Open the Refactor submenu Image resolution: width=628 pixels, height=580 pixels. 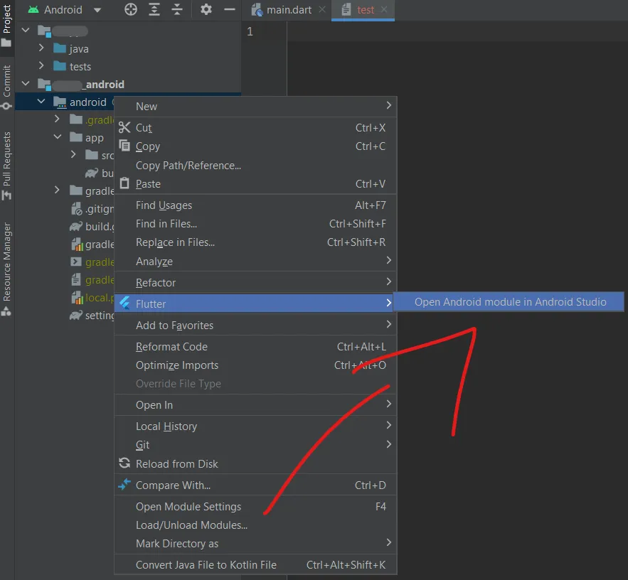coord(255,282)
